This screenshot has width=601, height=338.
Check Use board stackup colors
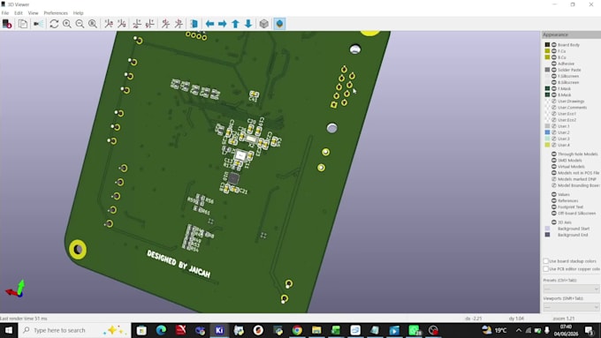546,261
